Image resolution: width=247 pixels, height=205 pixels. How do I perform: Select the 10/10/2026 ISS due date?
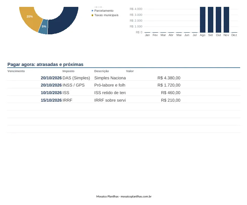click(x=51, y=93)
